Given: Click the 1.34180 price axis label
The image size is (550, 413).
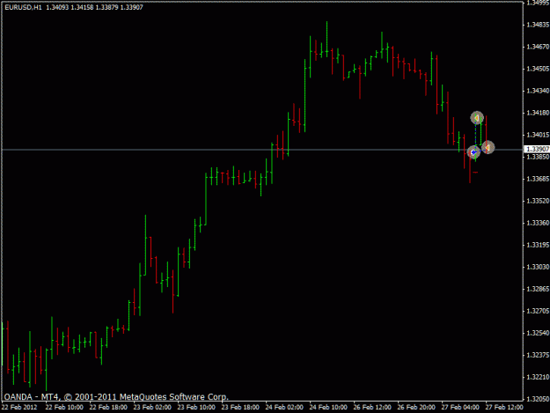Looking at the screenshot, I should [538, 113].
